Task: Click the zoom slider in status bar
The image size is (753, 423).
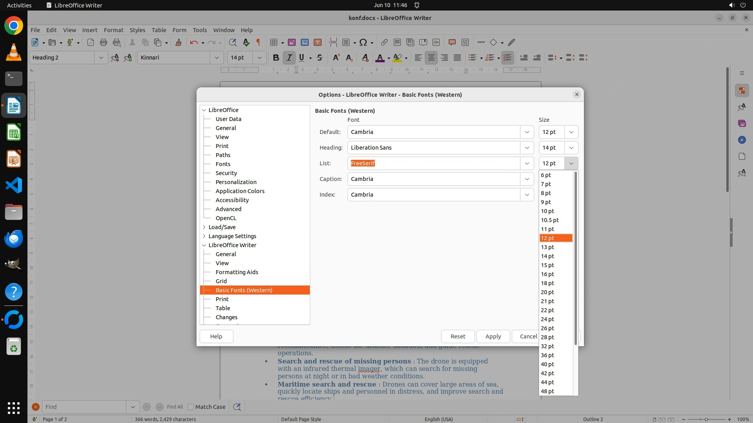Action: point(706,419)
